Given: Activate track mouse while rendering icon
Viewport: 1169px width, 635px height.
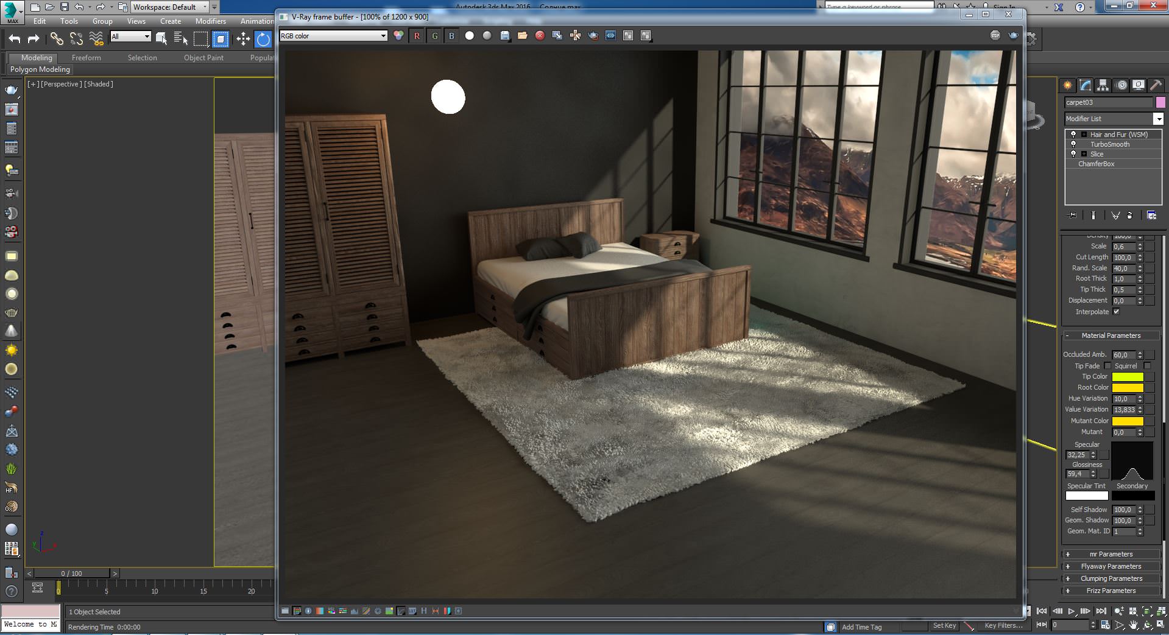Looking at the screenshot, I should (575, 36).
